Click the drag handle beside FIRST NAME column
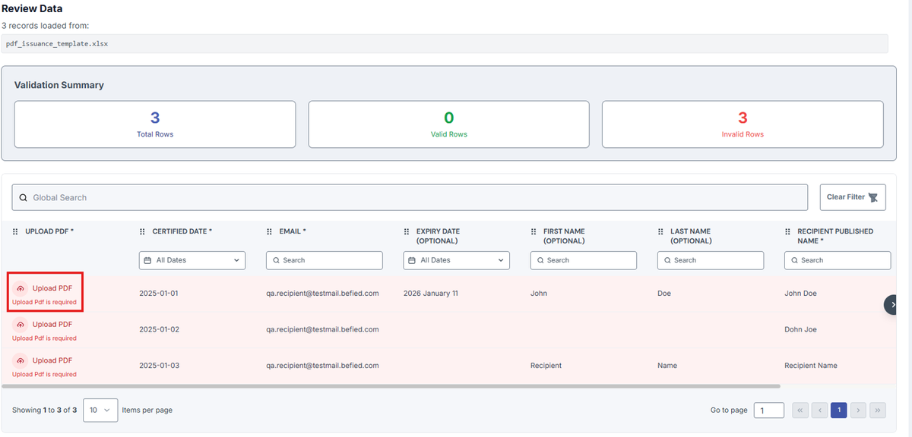Image resolution: width=912 pixels, height=437 pixels. point(534,231)
